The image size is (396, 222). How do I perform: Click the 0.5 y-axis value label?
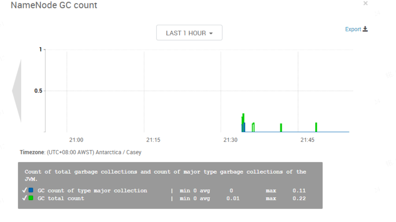38,91
